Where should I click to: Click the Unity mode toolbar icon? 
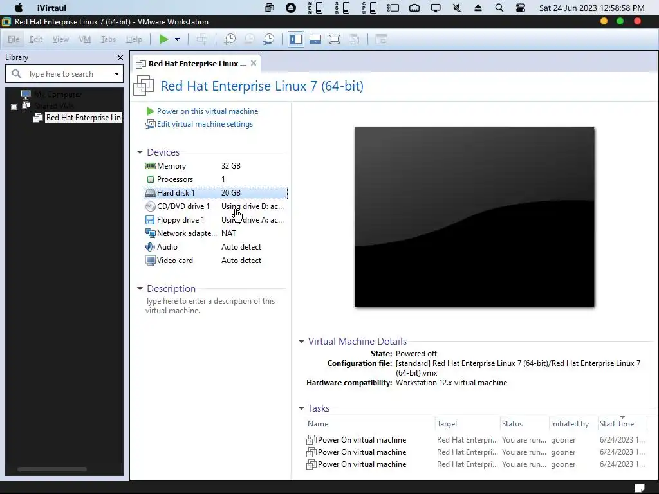point(355,39)
